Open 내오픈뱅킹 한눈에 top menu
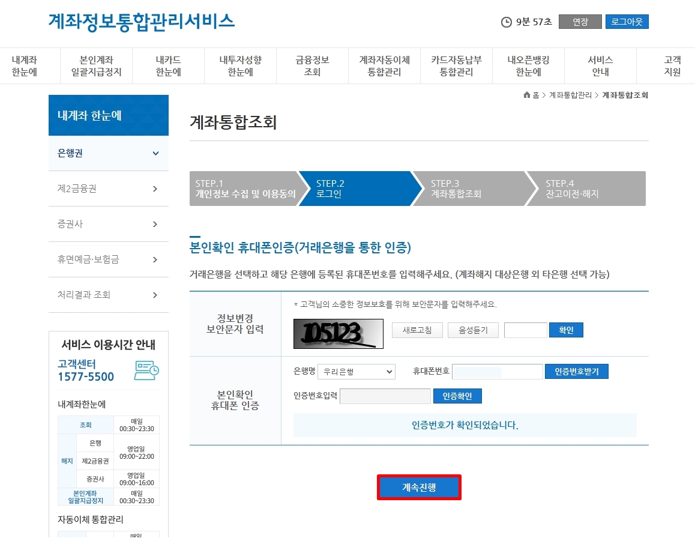Viewport: 695px width, 541px height. (528, 65)
